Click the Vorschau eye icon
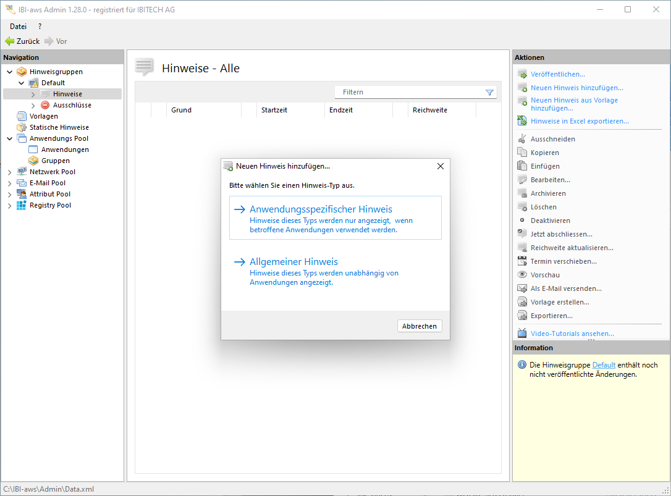 pyautogui.click(x=522, y=275)
